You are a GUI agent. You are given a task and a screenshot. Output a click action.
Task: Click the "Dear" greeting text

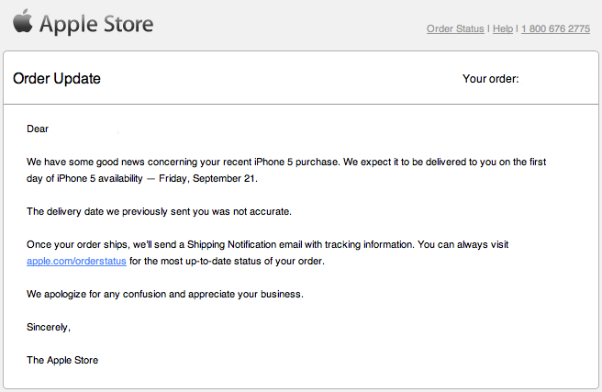pos(38,129)
